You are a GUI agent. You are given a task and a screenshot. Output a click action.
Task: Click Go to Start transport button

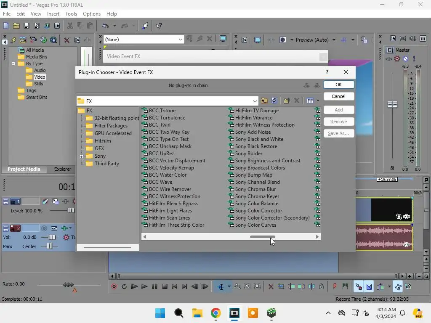(175, 286)
